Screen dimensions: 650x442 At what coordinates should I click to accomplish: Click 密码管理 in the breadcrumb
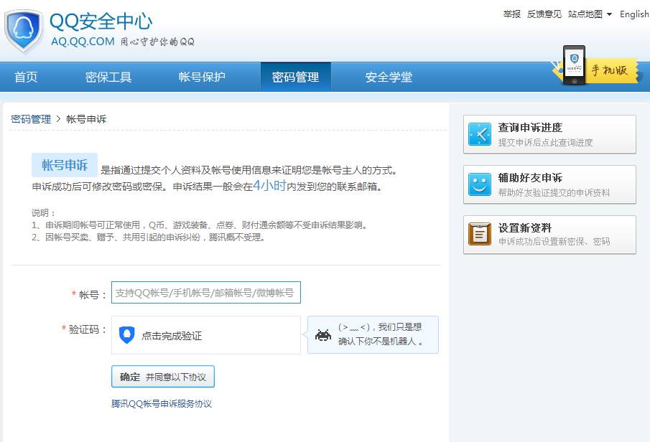click(31, 119)
